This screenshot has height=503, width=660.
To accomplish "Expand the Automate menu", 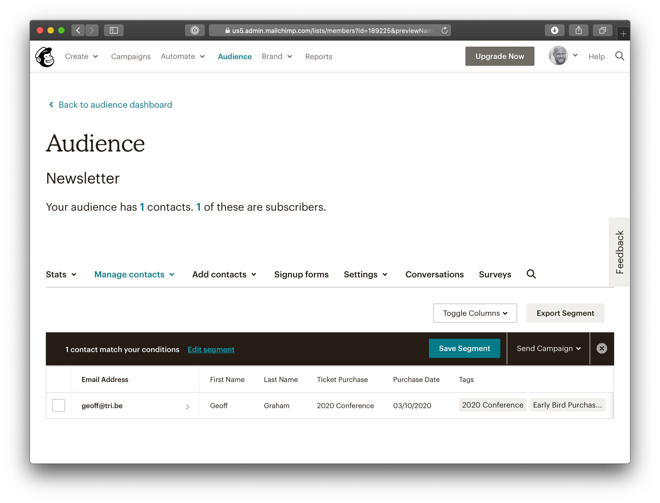I will 183,56.
